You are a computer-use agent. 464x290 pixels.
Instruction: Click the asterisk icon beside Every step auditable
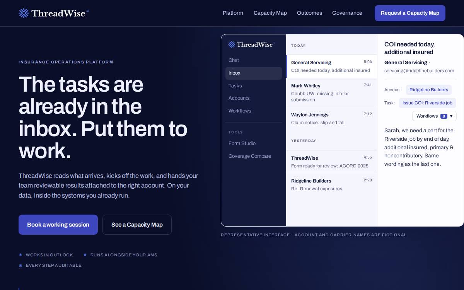pyautogui.click(x=20, y=265)
